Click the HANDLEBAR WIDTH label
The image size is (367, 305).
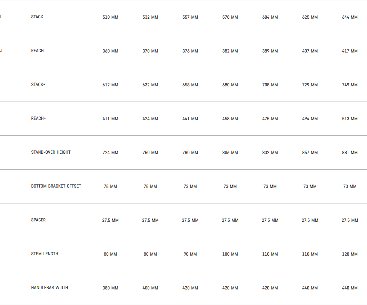[x=50, y=288]
